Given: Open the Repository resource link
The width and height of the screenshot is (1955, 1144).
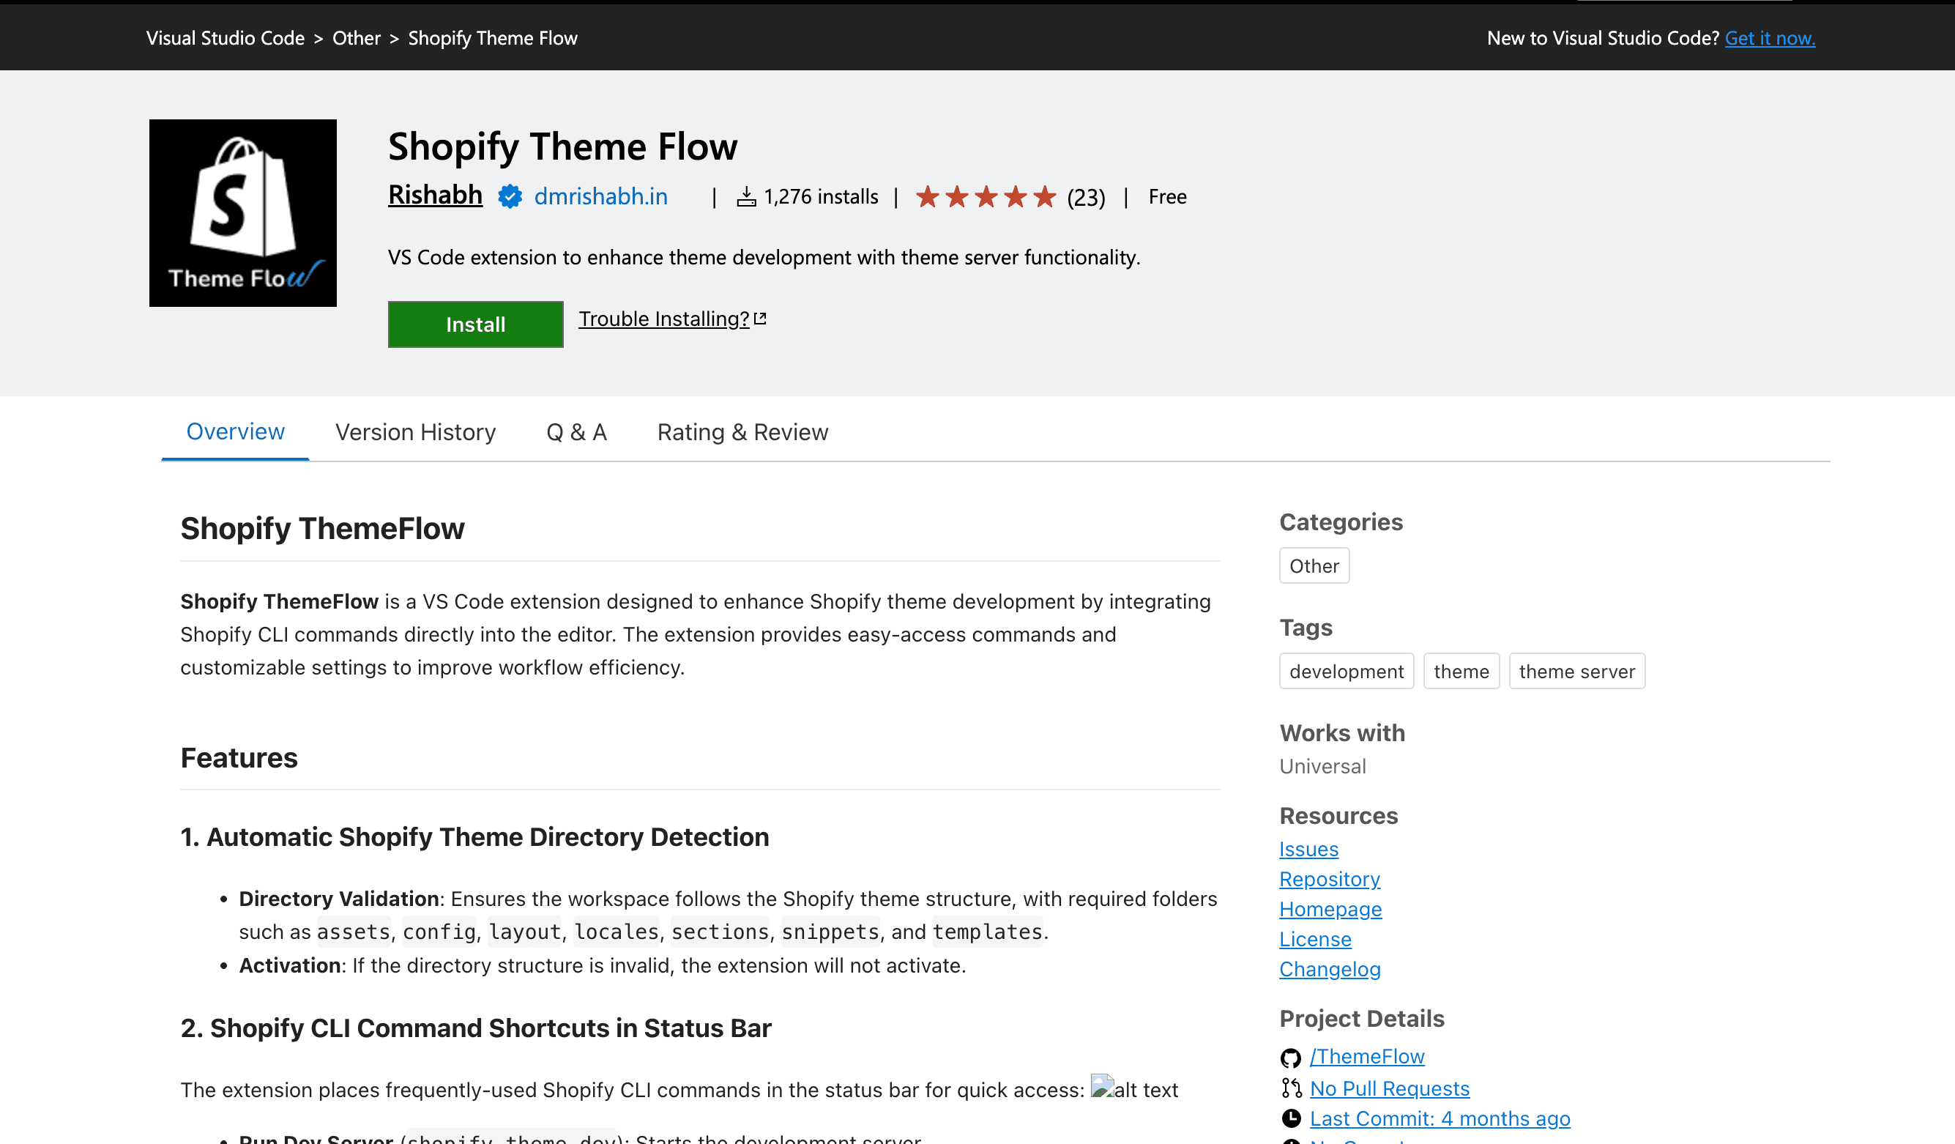Looking at the screenshot, I should click(1330, 880).
